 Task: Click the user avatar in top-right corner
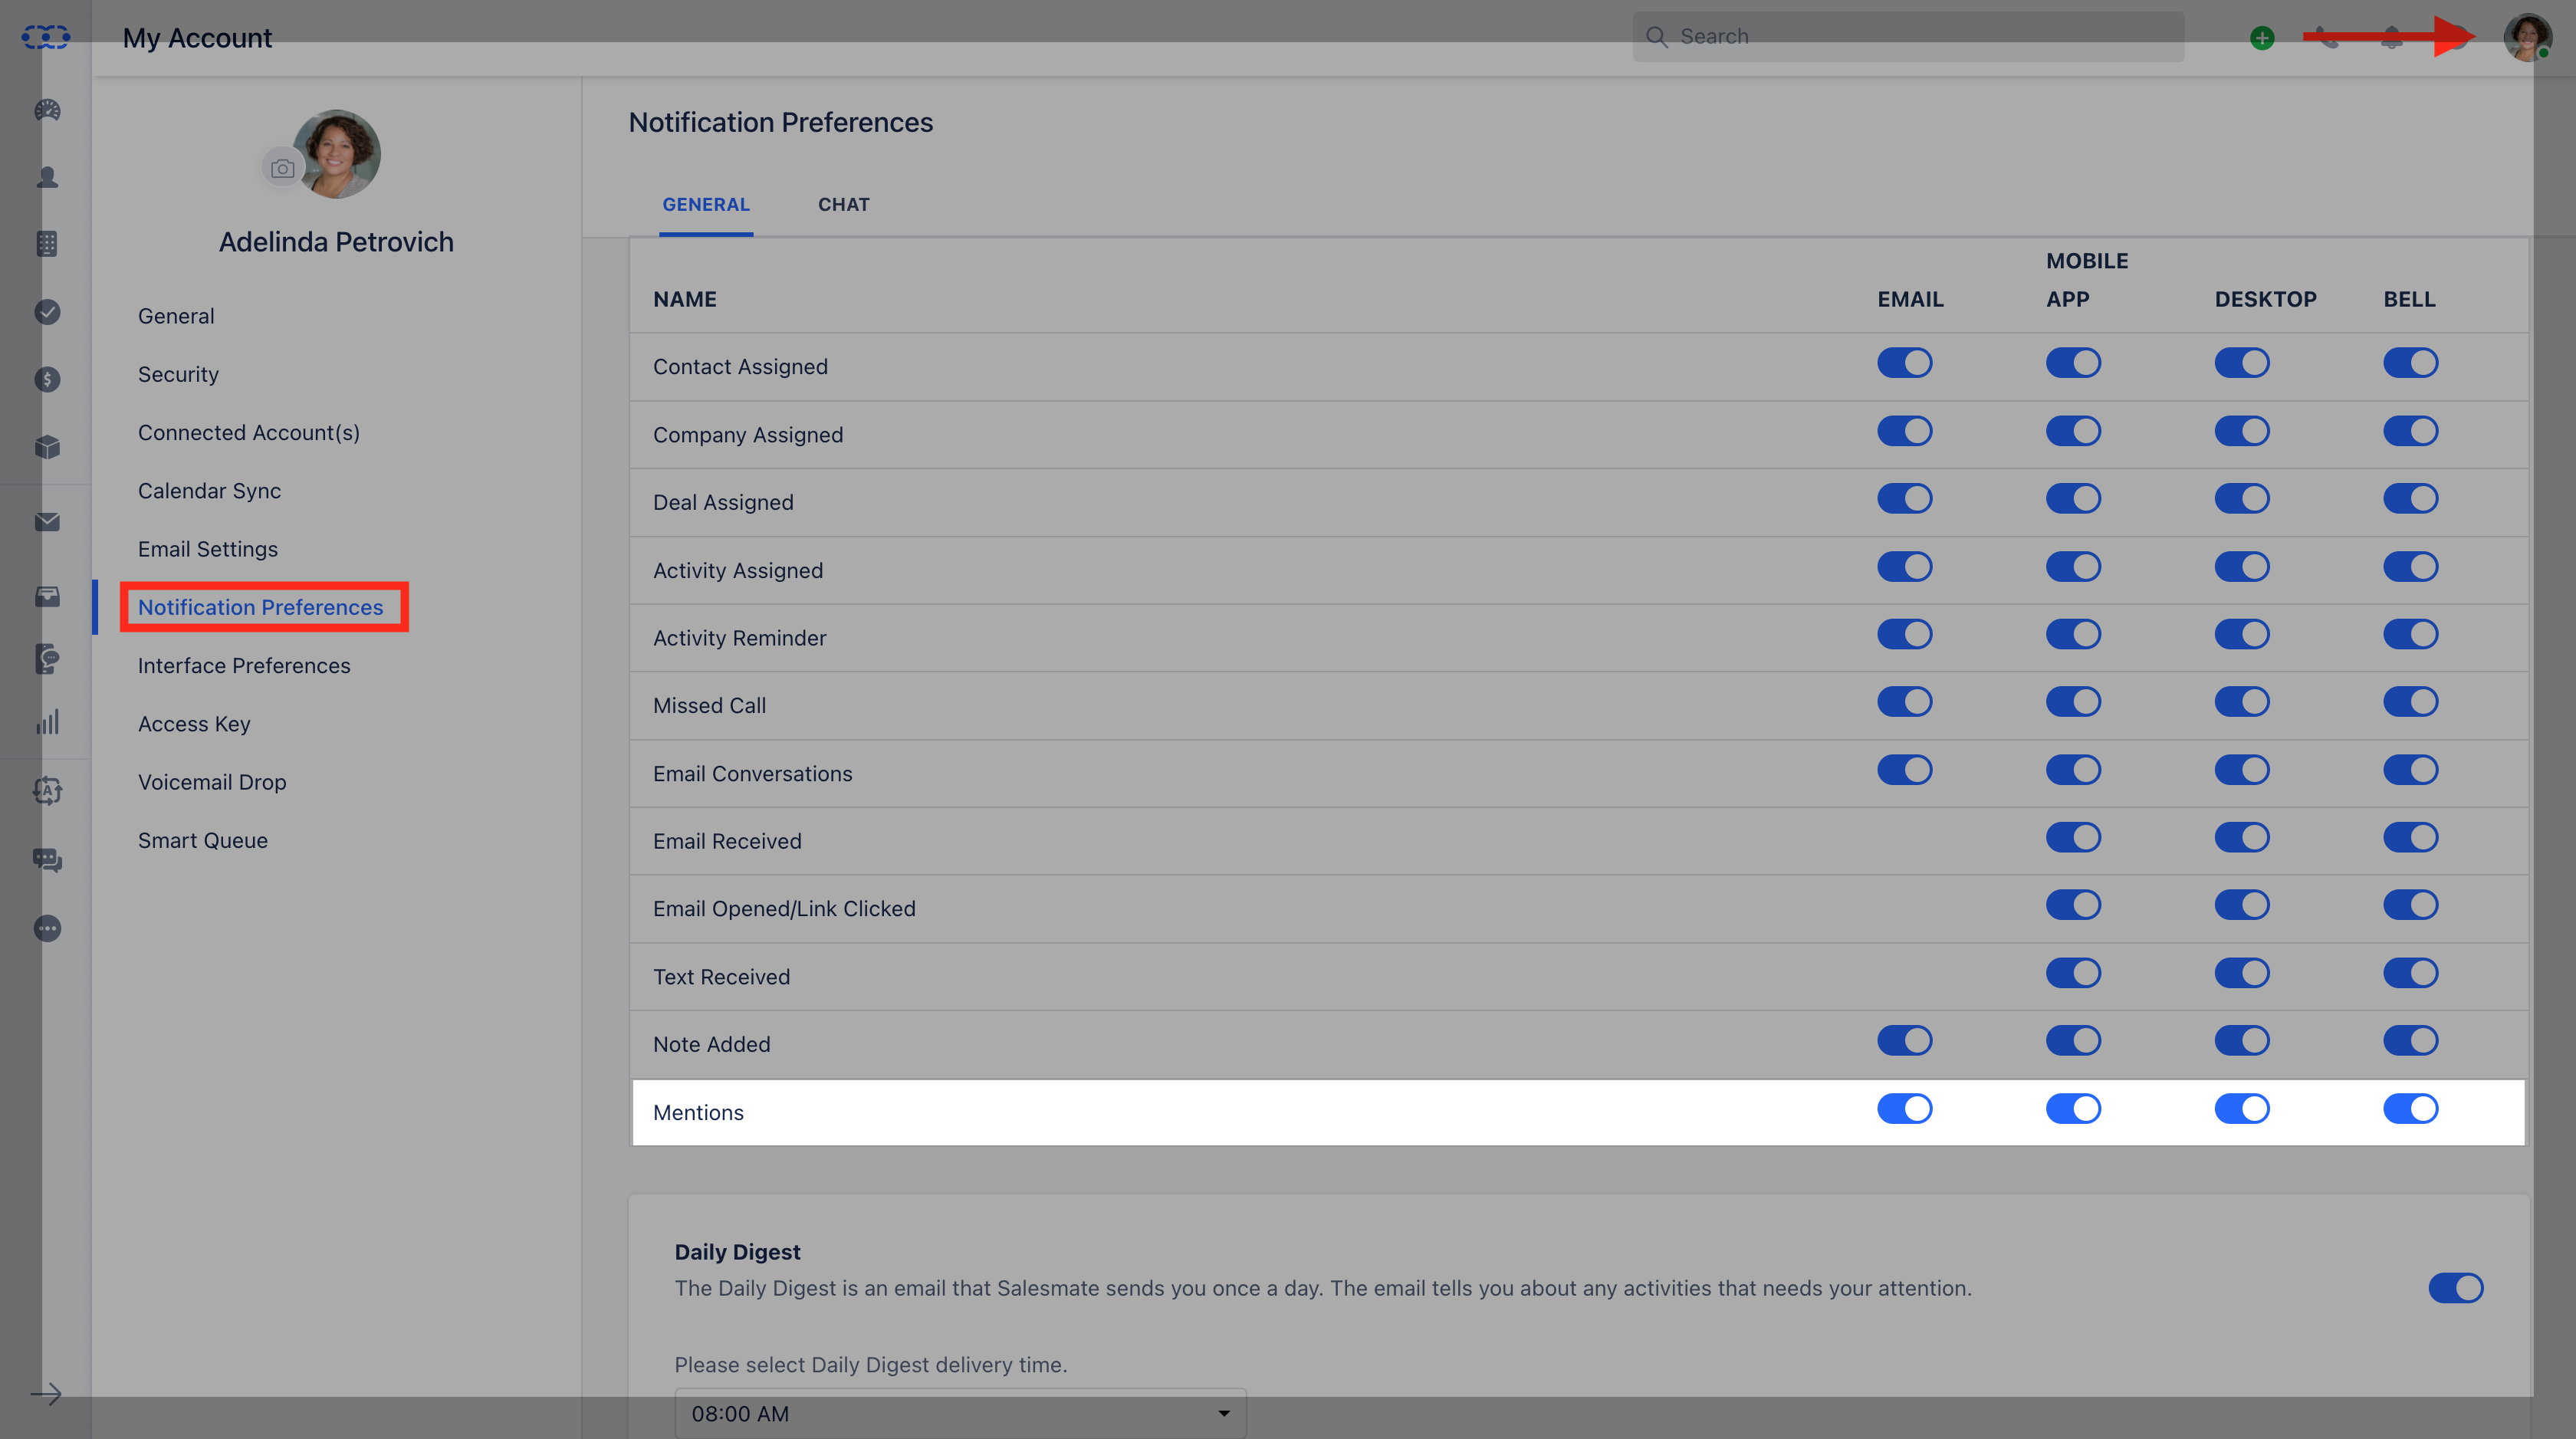[x=2527, y=38]
